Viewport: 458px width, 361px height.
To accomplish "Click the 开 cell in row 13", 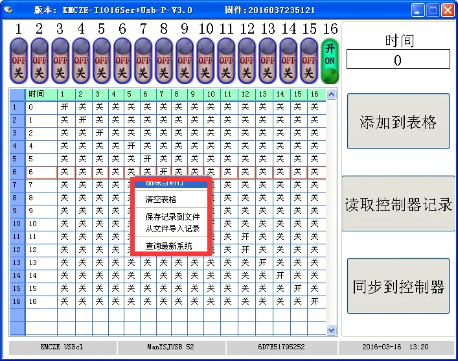I will click(x=264, y=262).
